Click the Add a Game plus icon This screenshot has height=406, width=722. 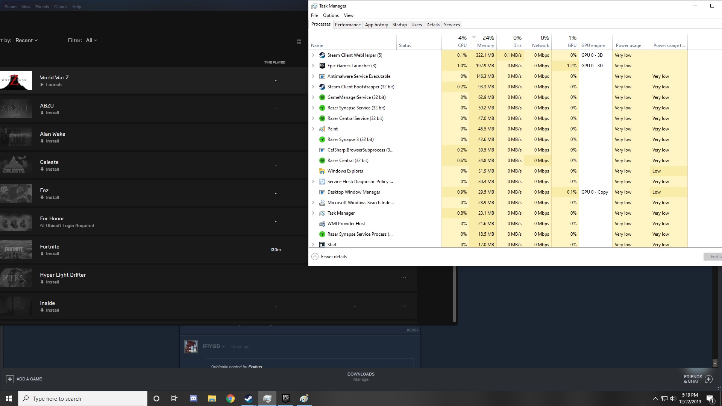click(x=10, y=379)
